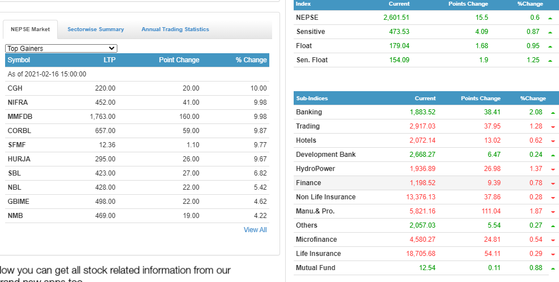Screen dimensions: 559x282
Task: Click CGH percent change 10.00
Action: pyautogui.click(x=259, y=88)
